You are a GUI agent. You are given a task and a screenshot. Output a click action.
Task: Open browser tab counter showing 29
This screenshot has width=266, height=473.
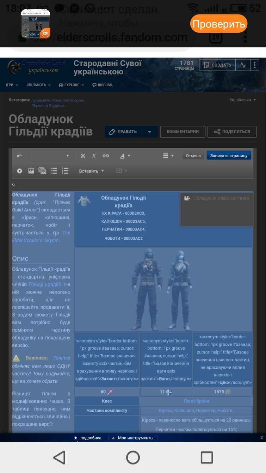(x=215, y=37)
